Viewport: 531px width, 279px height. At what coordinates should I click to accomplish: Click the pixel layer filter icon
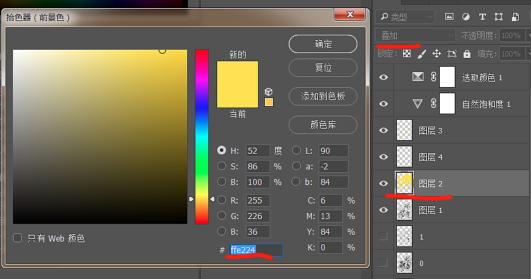[449, 16]
